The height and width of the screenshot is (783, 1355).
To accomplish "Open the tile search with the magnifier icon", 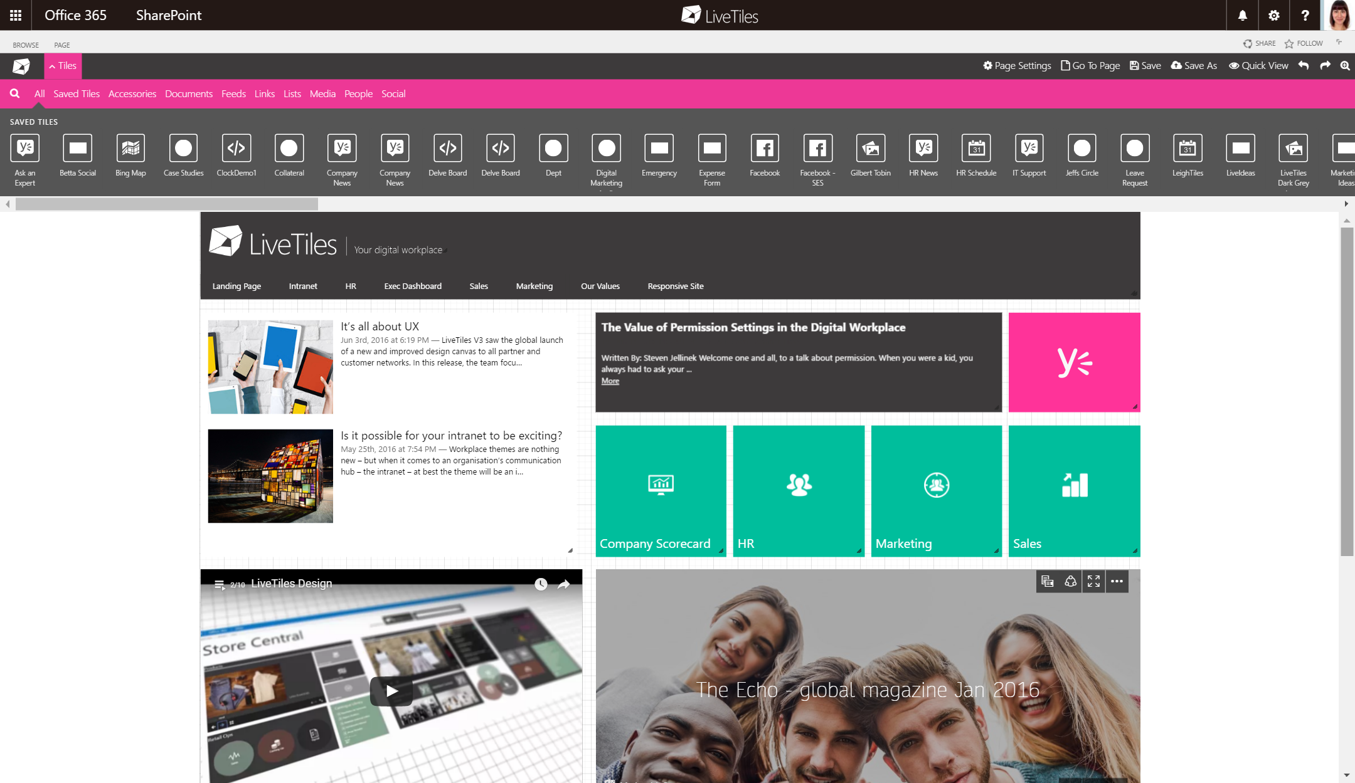I will [14, 93].
